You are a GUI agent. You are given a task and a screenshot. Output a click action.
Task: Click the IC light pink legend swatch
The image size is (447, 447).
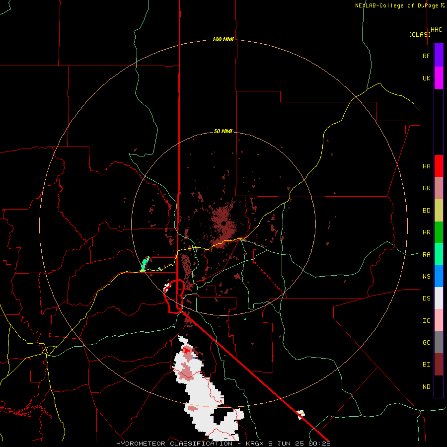[x=439, y=320]
